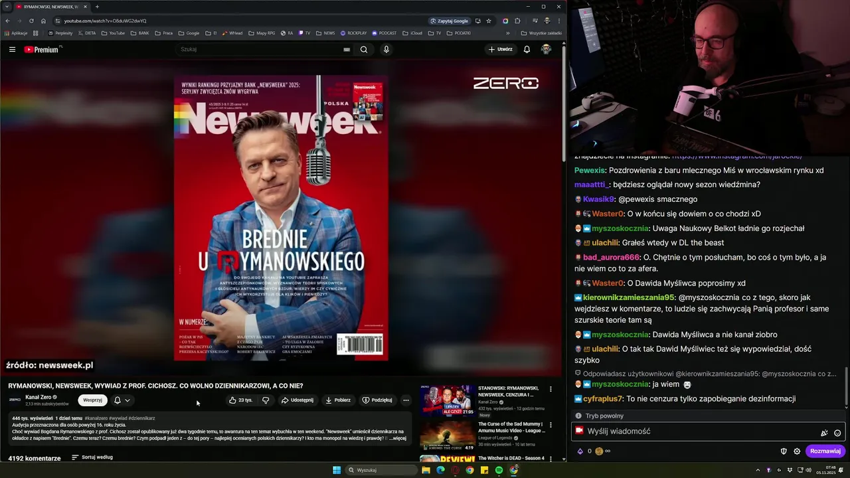Open the PODATKI bookmarks folder
The image size is (850, 478).
(x=459, y=33)
